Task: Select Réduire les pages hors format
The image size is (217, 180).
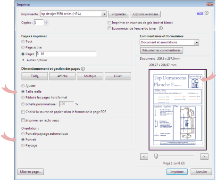Action: click(23, 98)
